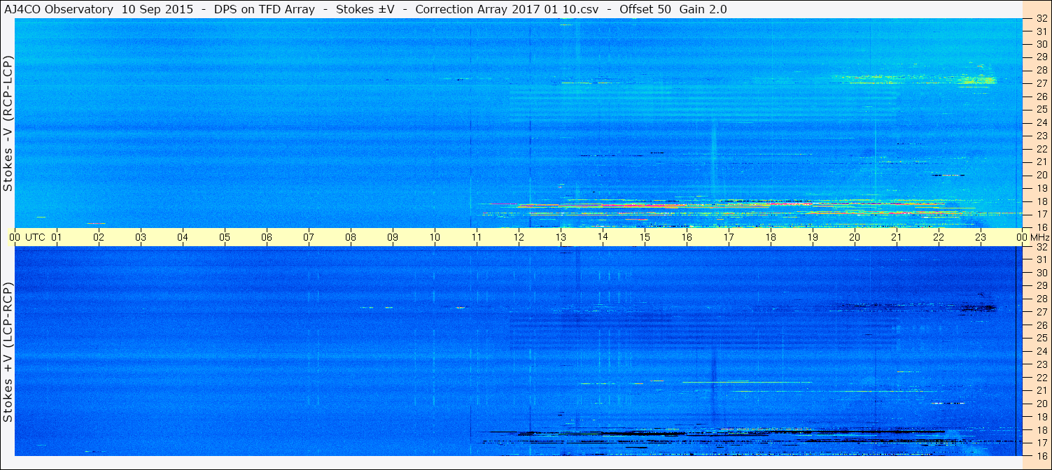Click the 01 hour tick on the UTC axis
This screenshot has height=470, width=1052.
click(x=57, y=237)
